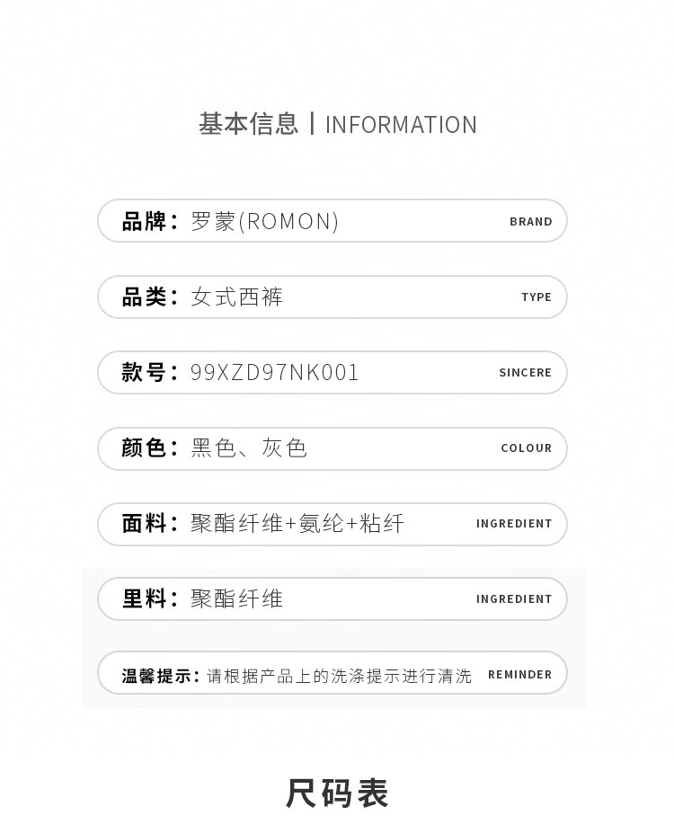The image size is (674, 833).
Task: Click INGREDIENT tag in the 里料 row
Action: click(514, 599)
